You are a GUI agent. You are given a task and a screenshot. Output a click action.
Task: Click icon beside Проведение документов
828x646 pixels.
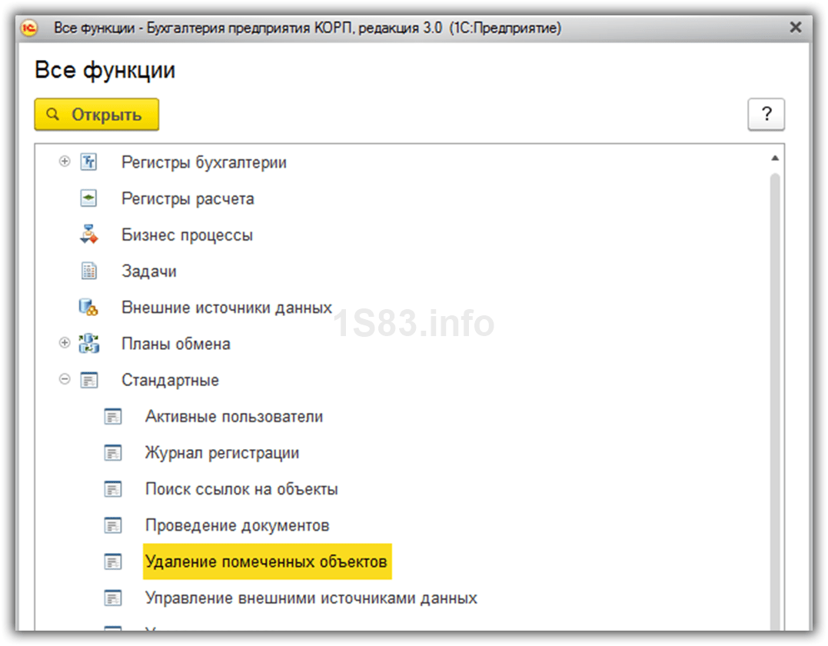(x=113, y=525)
